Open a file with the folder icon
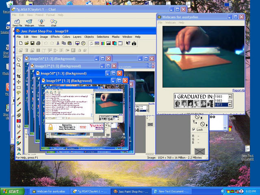This screenshot has width=260, height=195. point(26,43)
